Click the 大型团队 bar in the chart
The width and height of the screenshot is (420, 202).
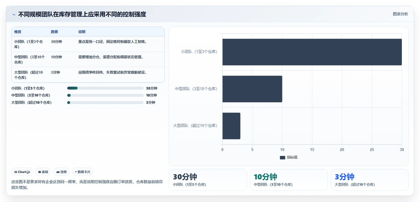(x=231, y=126)
